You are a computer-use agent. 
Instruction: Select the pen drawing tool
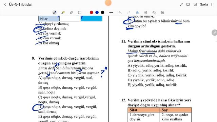coord(55,13)
